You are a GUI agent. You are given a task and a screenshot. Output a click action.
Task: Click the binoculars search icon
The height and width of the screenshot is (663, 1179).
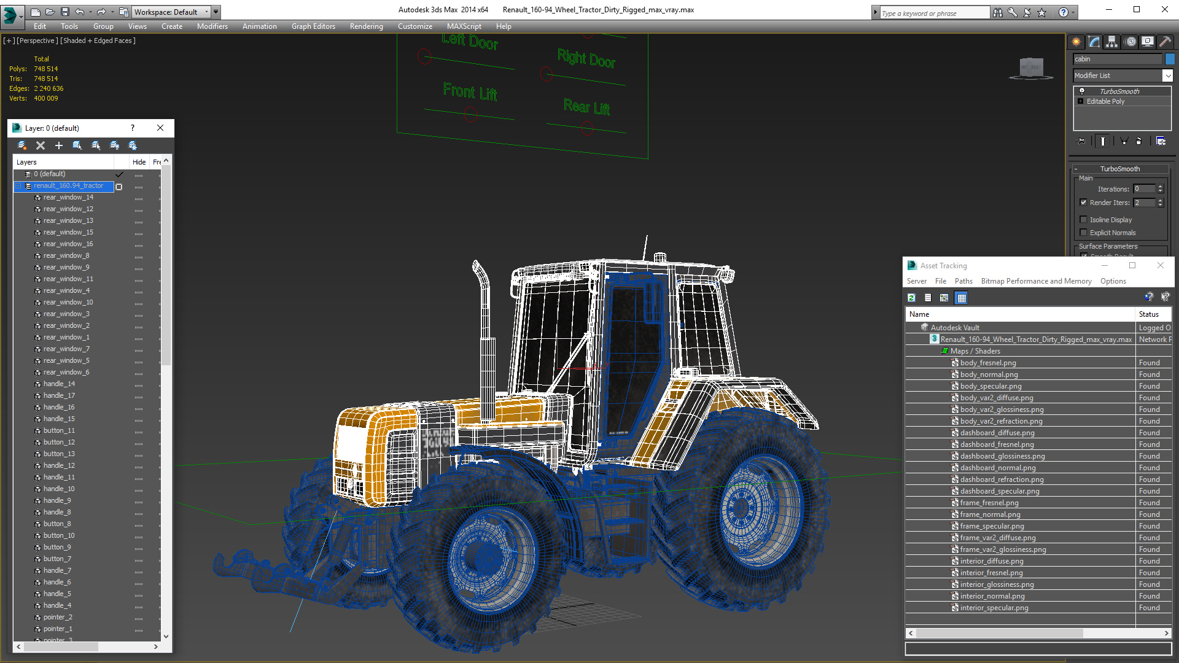(x=997, y=12)
